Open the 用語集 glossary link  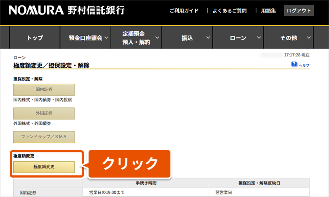(x=268, y=11)
